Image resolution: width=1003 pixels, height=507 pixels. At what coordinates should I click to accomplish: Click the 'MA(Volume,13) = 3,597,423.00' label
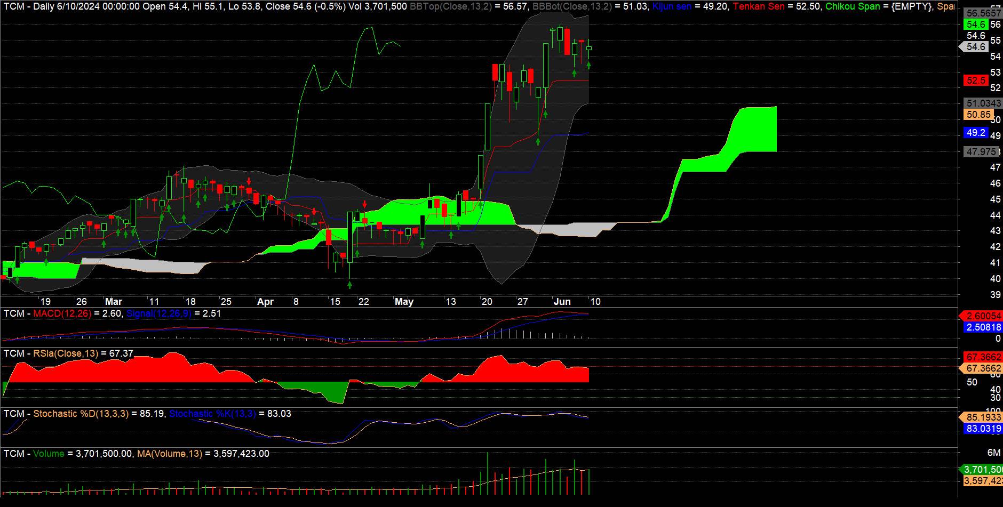(203, 454)
